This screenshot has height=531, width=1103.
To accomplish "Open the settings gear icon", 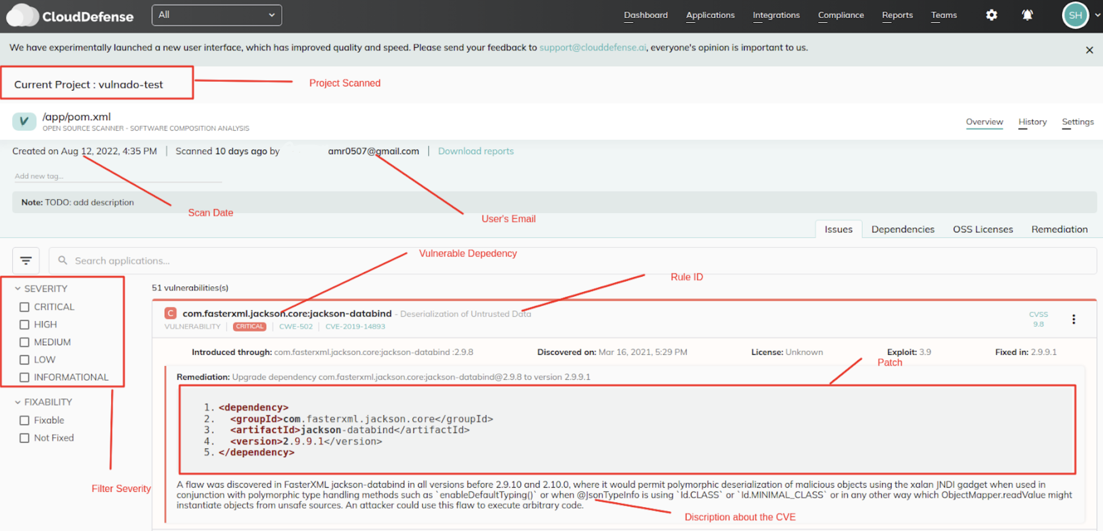I will tap(991, 15).
